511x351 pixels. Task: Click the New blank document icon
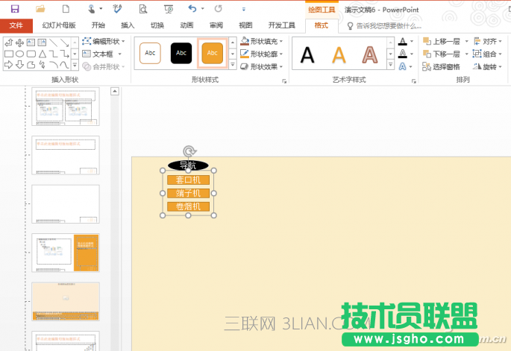(66, 9)
